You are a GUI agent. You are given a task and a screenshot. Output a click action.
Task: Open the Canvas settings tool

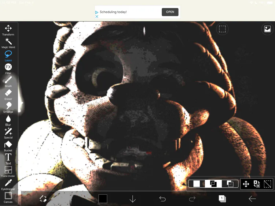pos(8,198)
